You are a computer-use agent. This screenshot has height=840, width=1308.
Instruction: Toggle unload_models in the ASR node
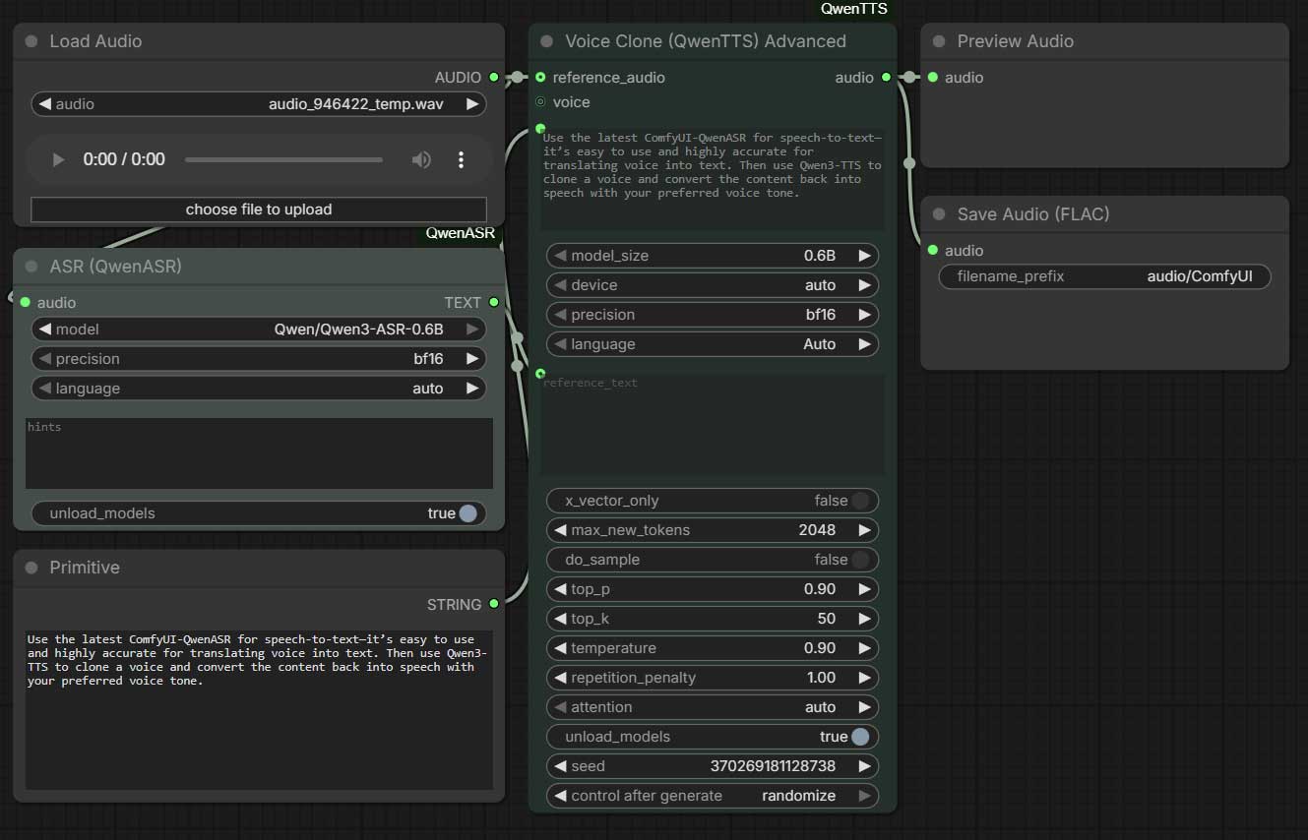click(467, 513)
